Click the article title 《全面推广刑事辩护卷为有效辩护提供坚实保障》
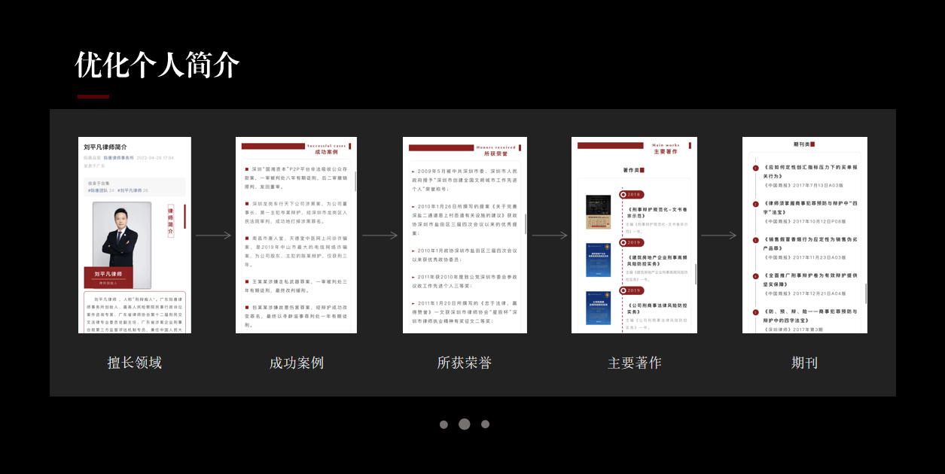 (x=810, y=279)
